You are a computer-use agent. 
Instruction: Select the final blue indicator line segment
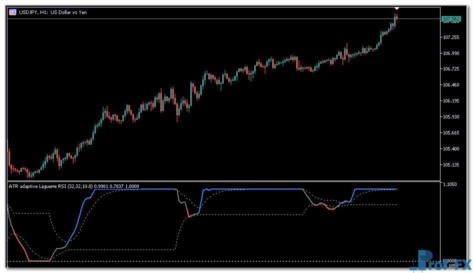[375, 189]
